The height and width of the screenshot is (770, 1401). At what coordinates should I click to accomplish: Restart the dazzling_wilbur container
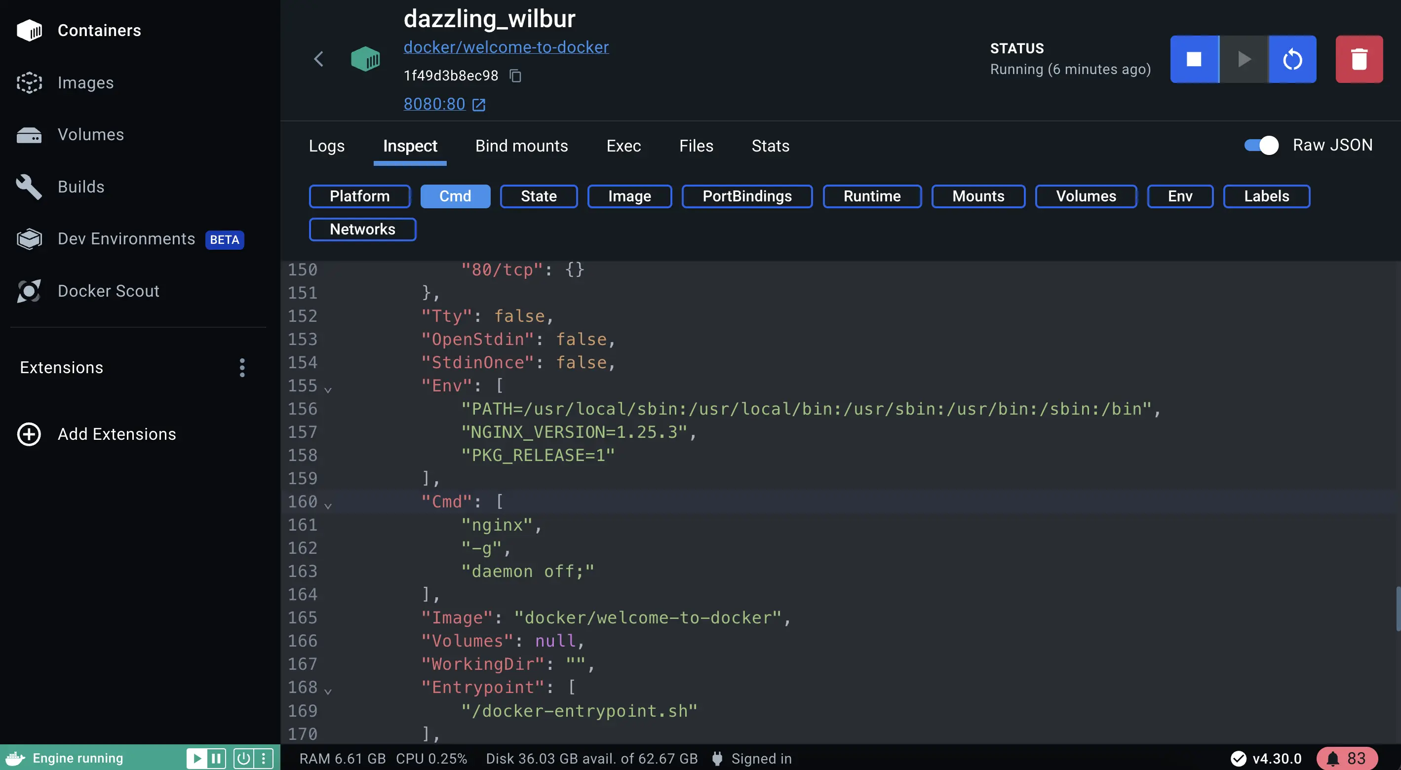point(1293,59)
